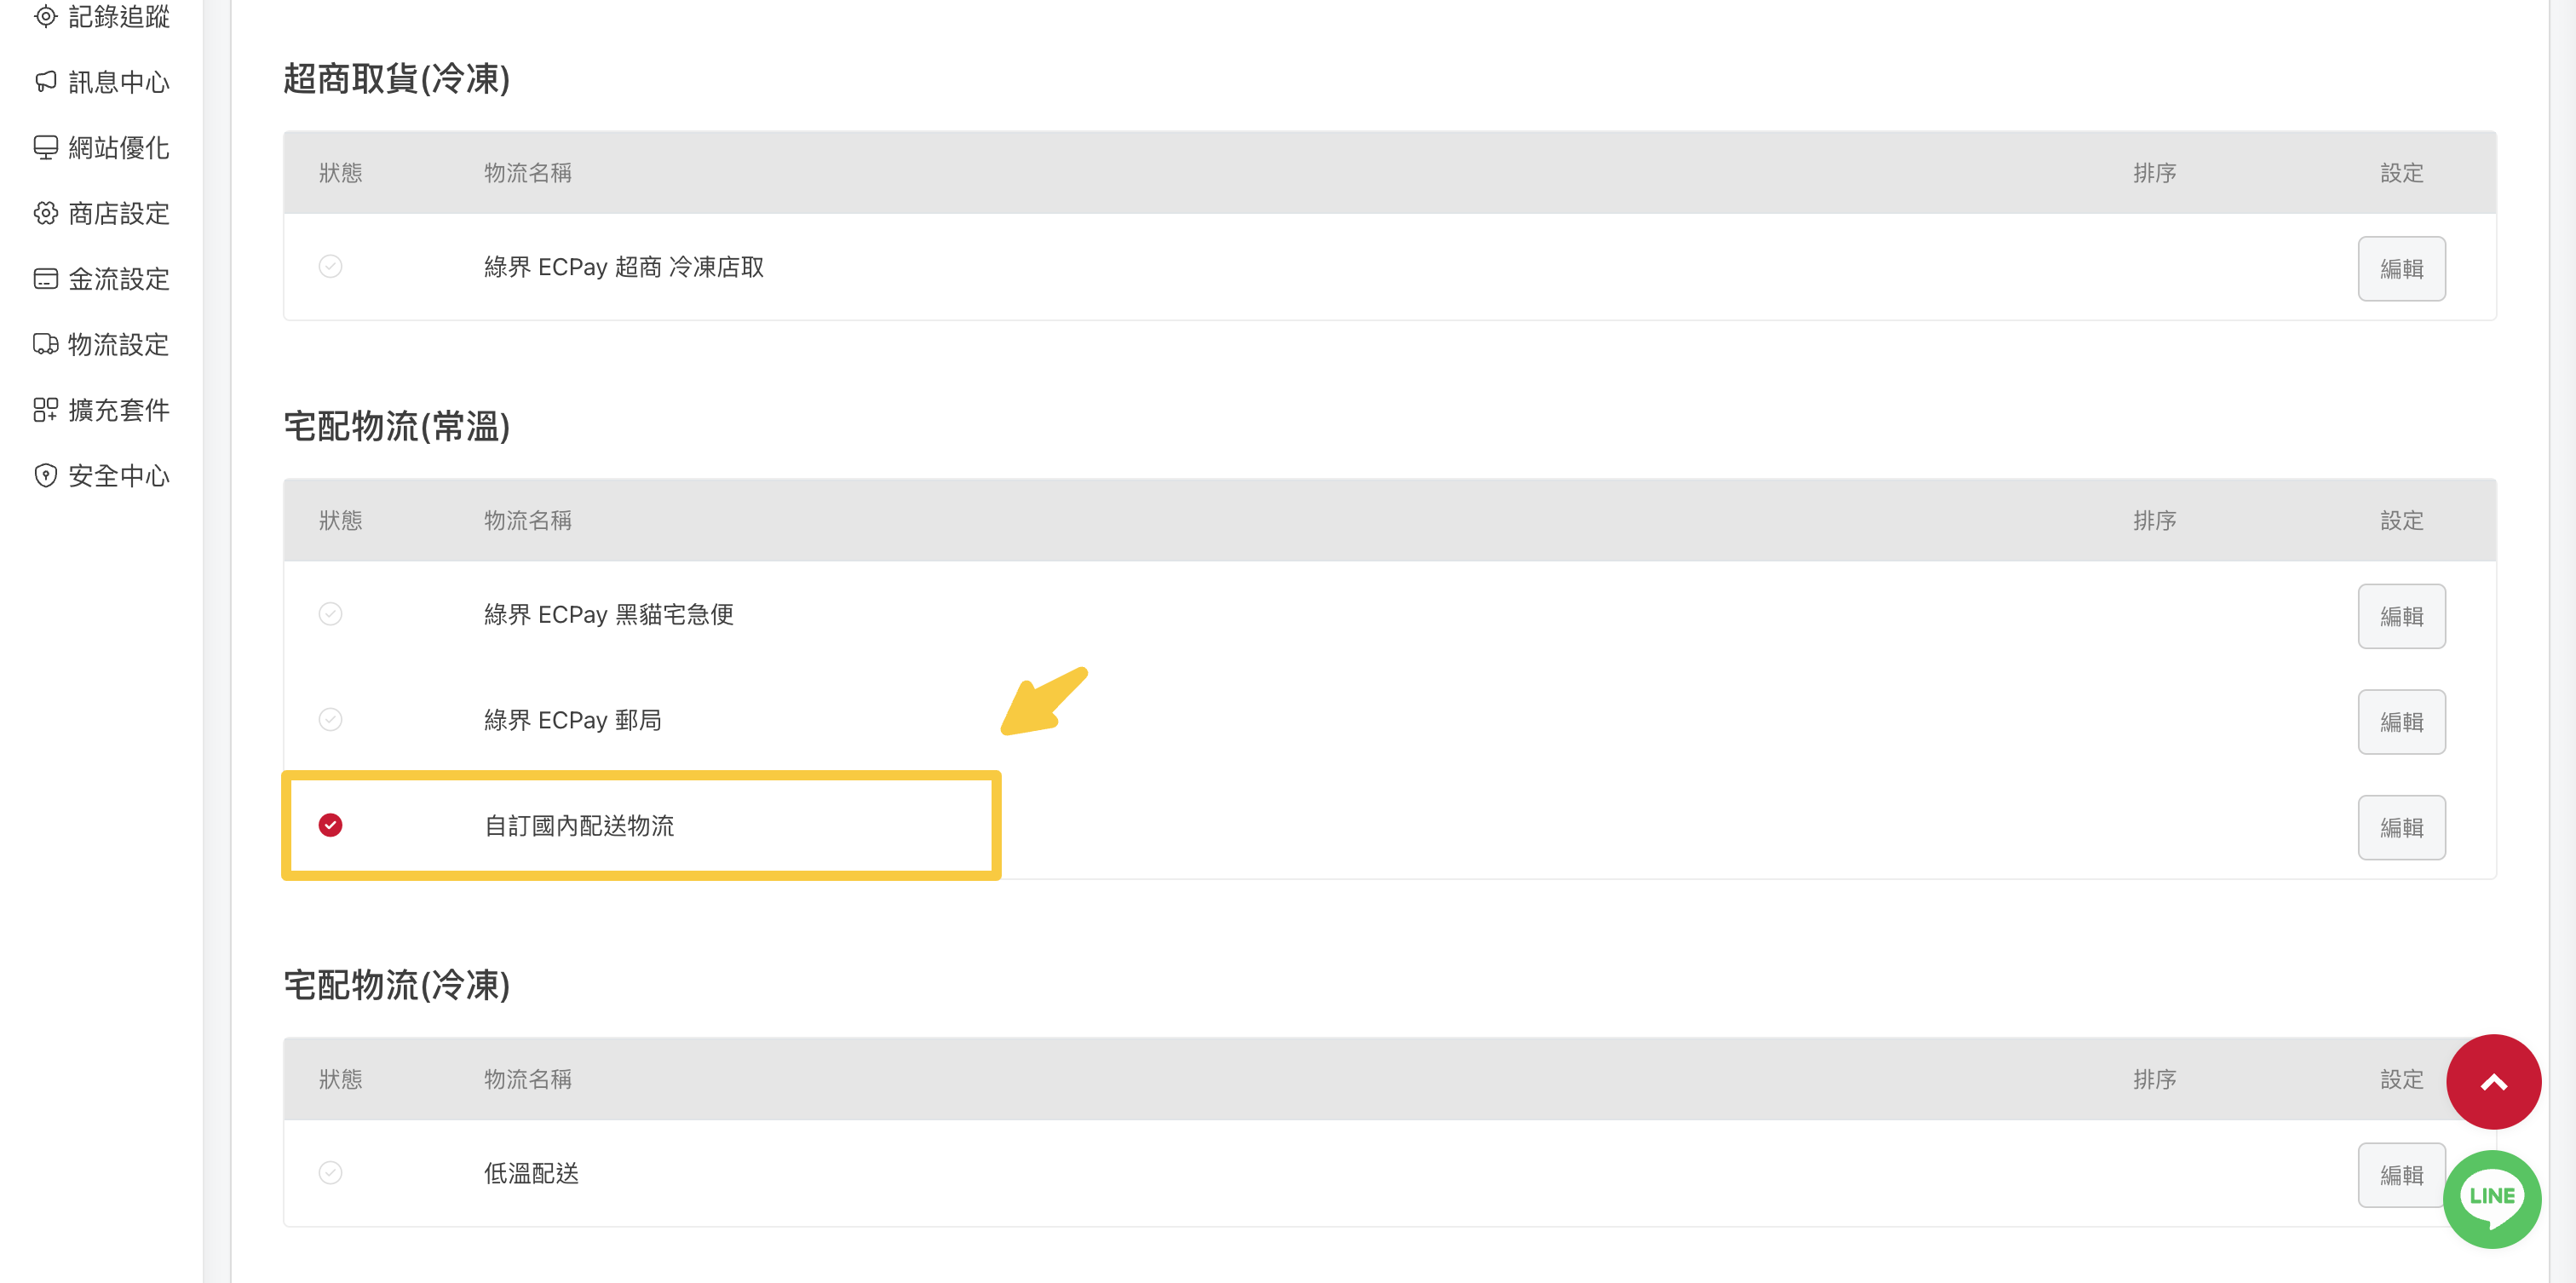
Task: Toggle status for 綠界 ECPay 郵局
Action: [x=330, y=720]
